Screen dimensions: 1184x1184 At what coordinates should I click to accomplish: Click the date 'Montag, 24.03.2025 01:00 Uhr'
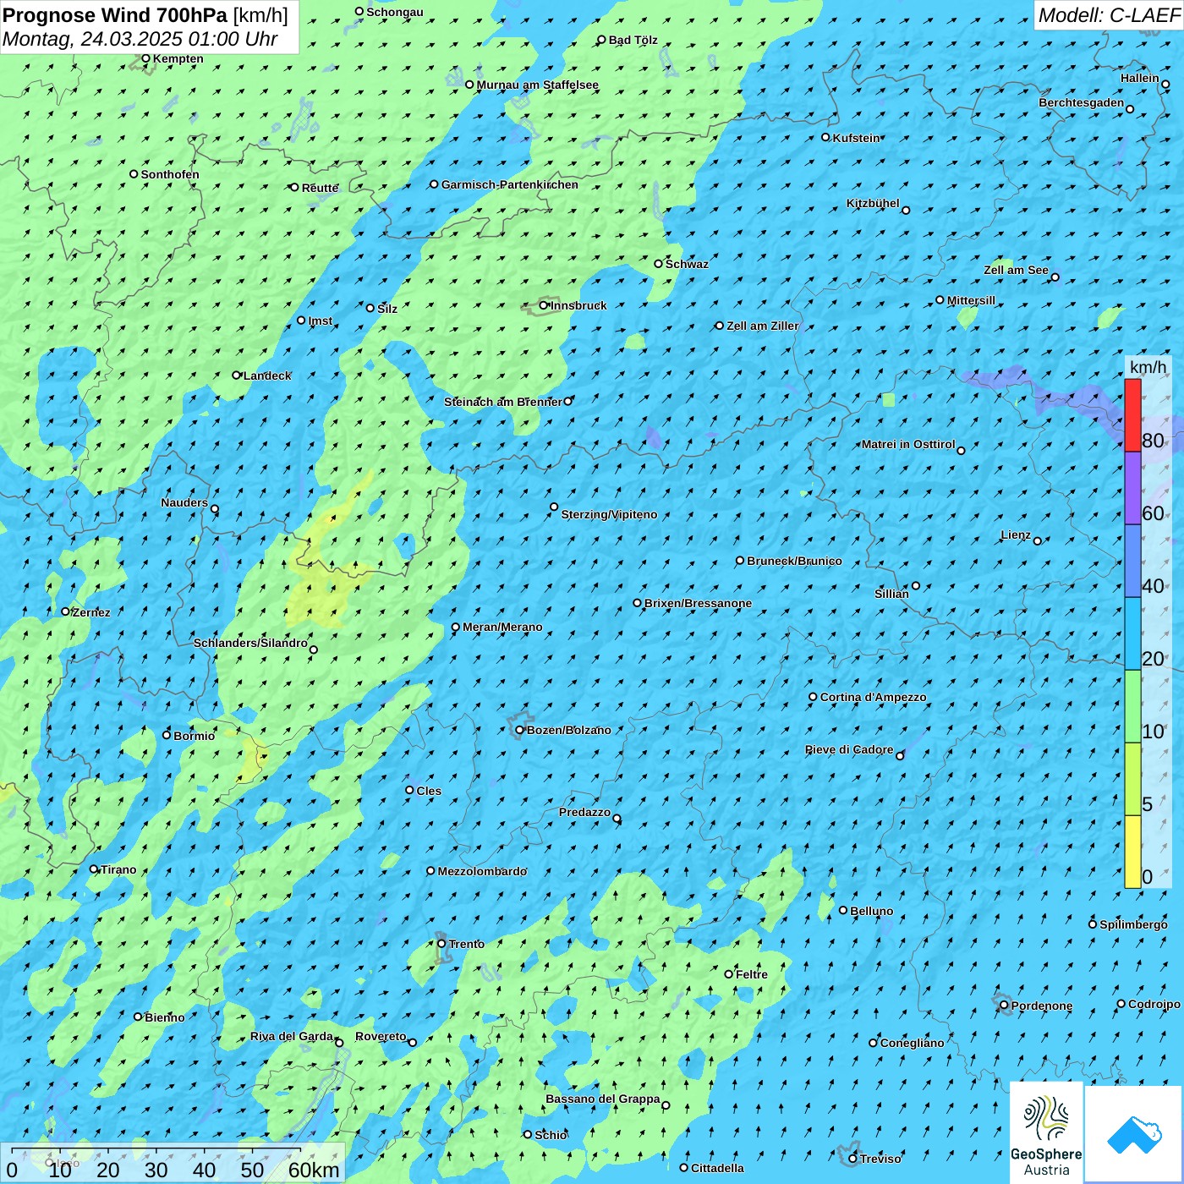click(x=140, y=39)
